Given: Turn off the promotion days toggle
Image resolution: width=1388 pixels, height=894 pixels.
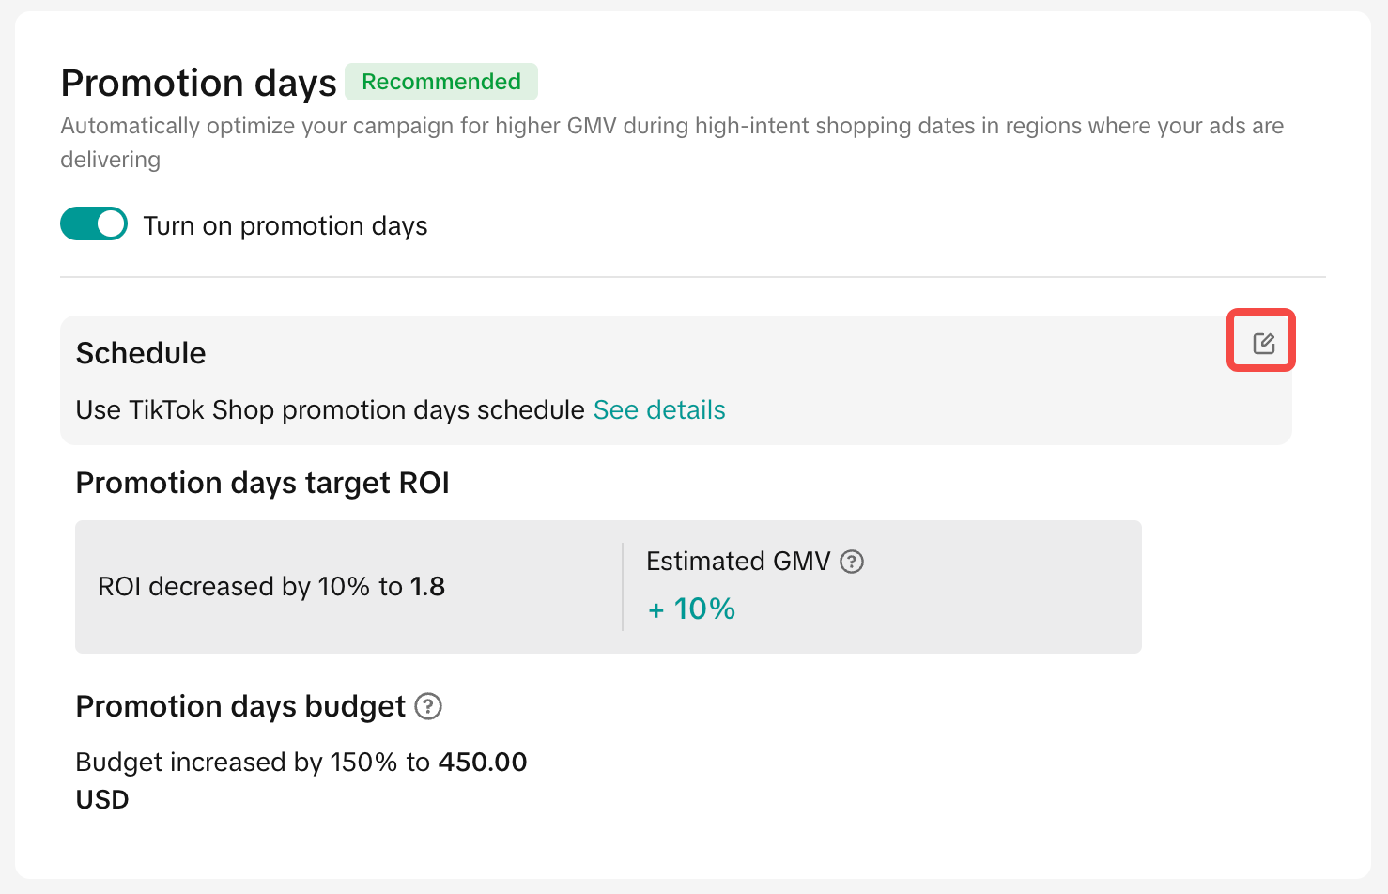Looking at the screenshot, I should point(94,224).
